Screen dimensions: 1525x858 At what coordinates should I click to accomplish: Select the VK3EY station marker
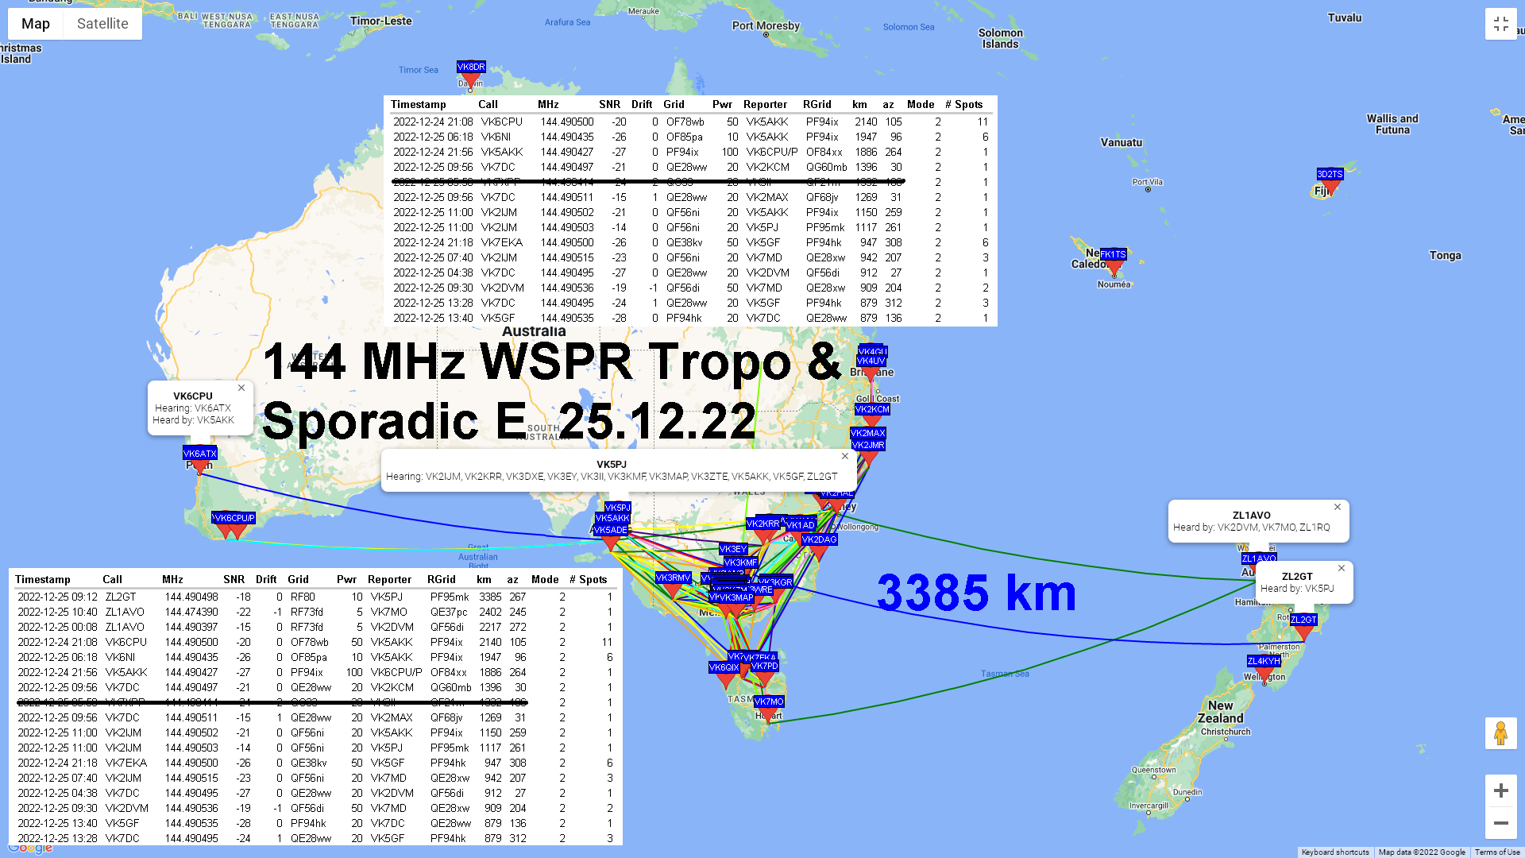[x=733, y=549]
